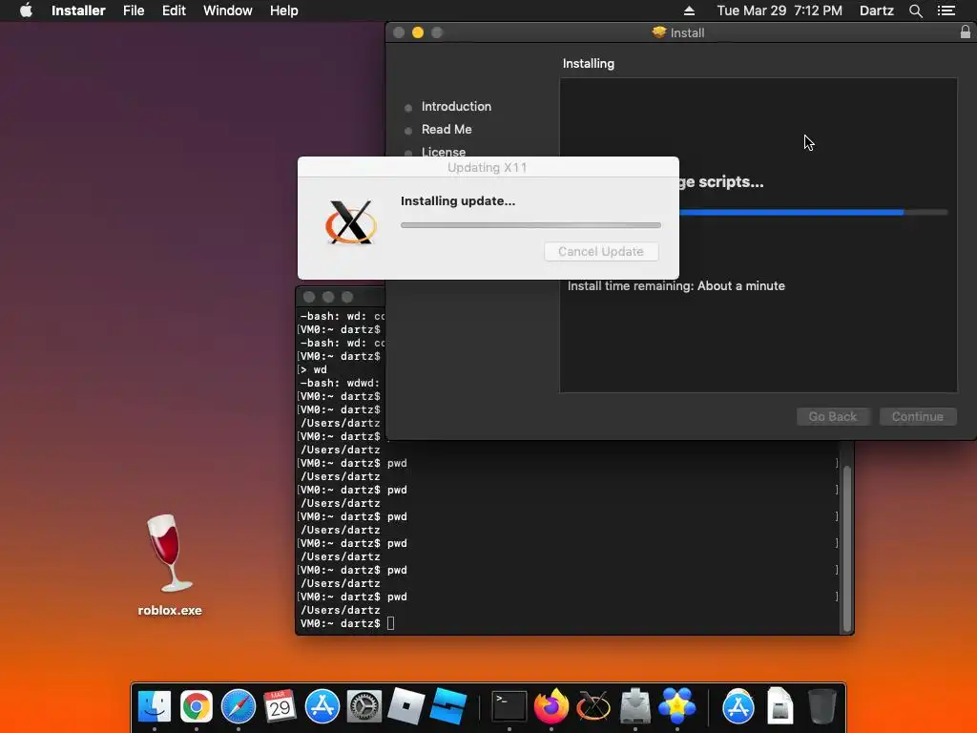
Task: Select the roblox.exe desktop wine icon
Action: pos(170,554)
